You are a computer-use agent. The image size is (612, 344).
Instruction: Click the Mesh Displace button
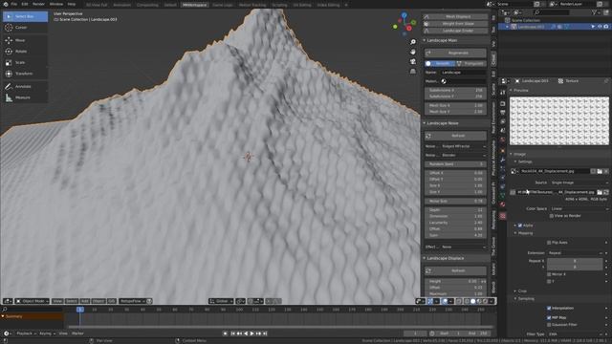click(x=455, y=17)
